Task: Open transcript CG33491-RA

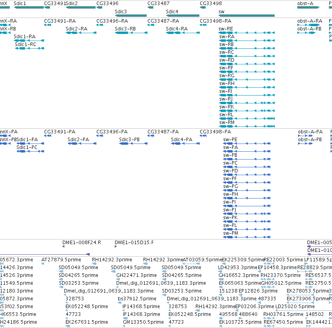Action: point(48,25)
